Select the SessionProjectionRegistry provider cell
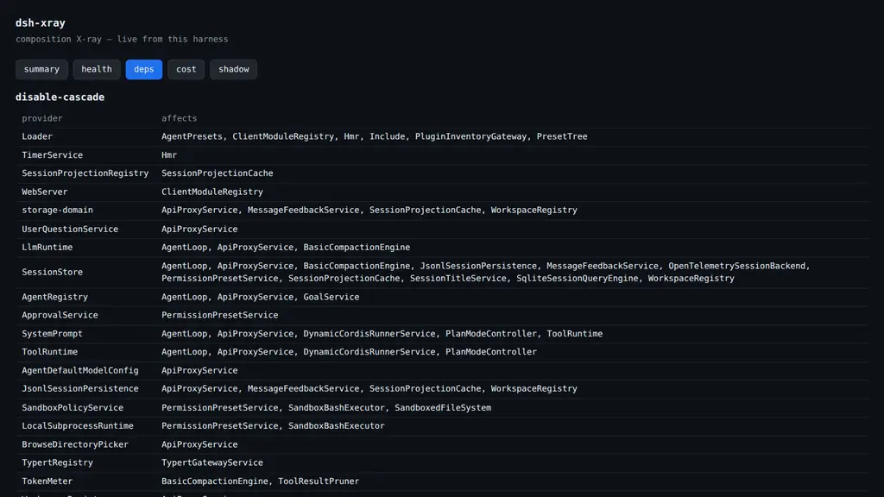Image resolution: width=884 pixels, height=497 pixels. 85,173
